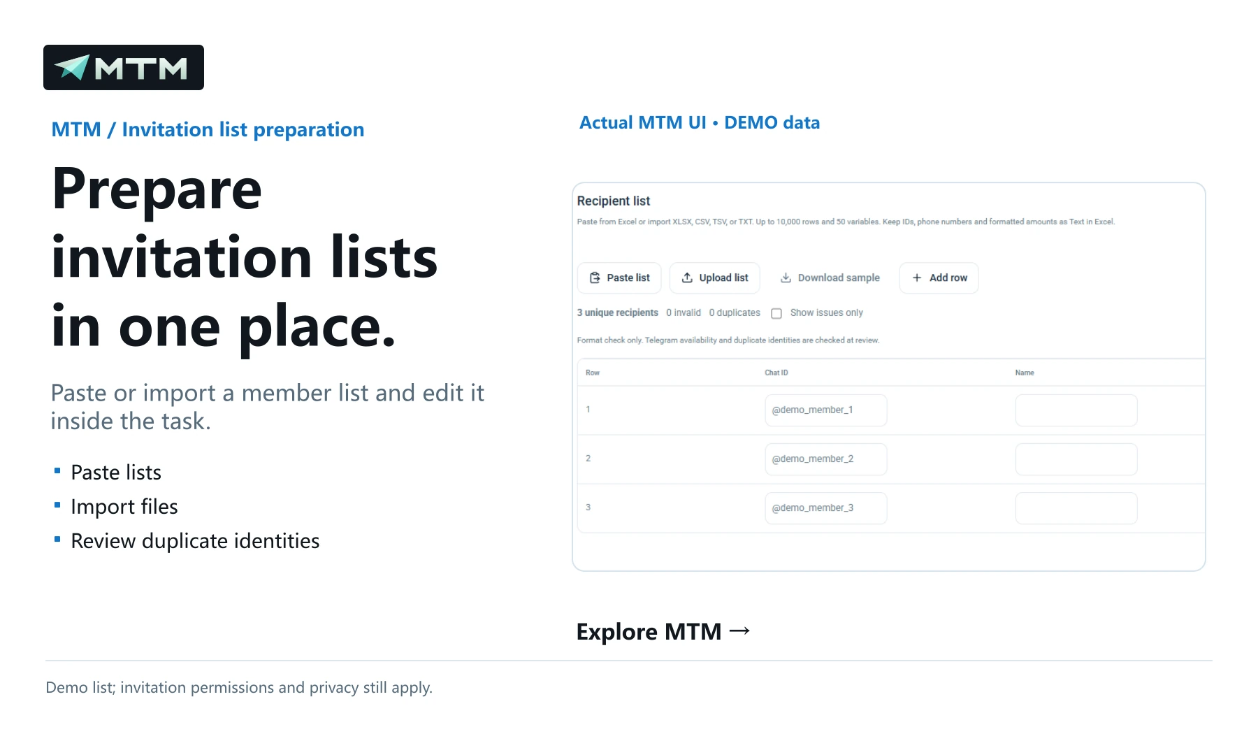
Task: Click the MTM paper plane logo
Action: coord(124,67)
